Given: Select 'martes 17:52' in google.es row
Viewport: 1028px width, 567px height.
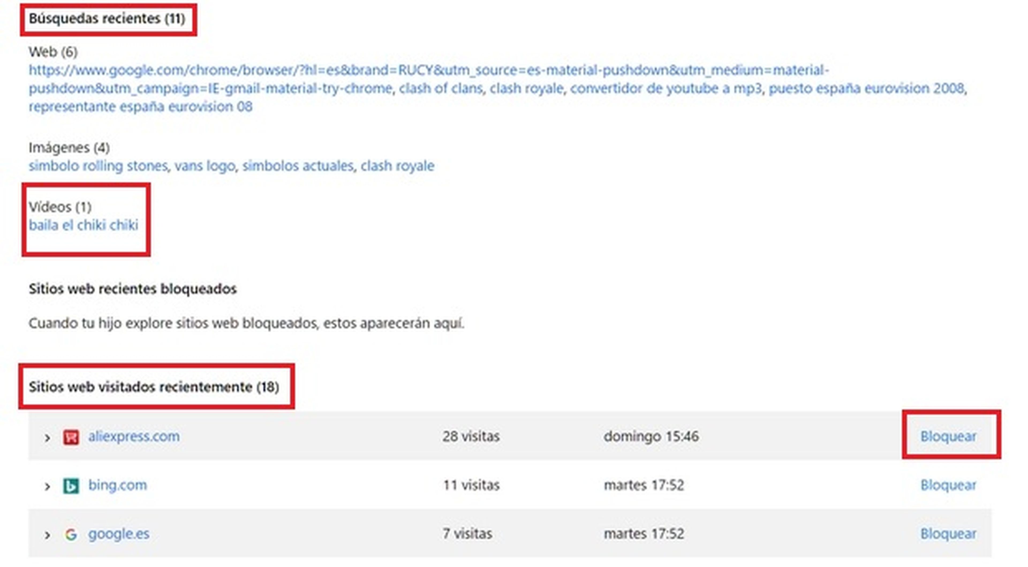Looking at the screenshot, I should [x=644, y=534].
